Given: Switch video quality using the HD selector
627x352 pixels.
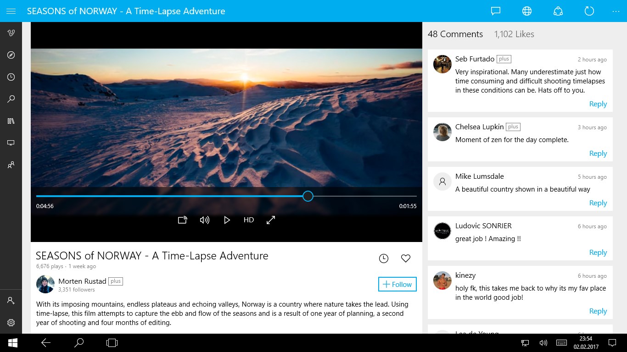Looking at the screenshot, I should click(x=248, y=220).
